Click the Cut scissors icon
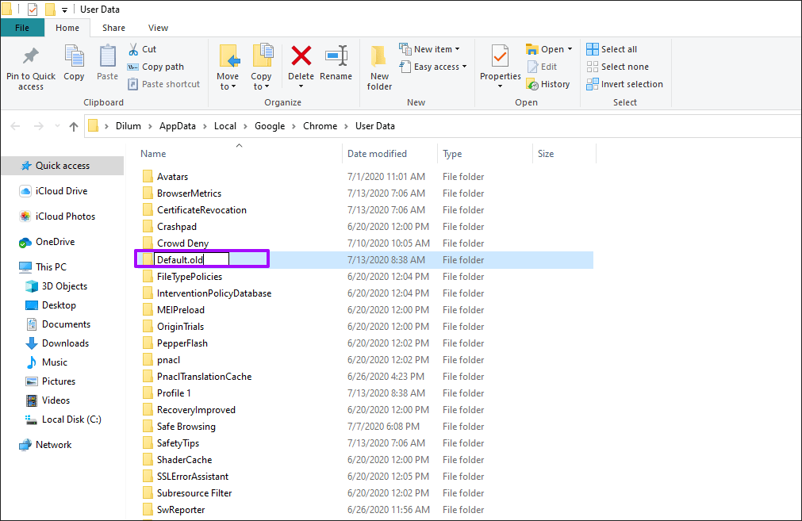Screen dimensions: 802x521 tap(133, 49)
